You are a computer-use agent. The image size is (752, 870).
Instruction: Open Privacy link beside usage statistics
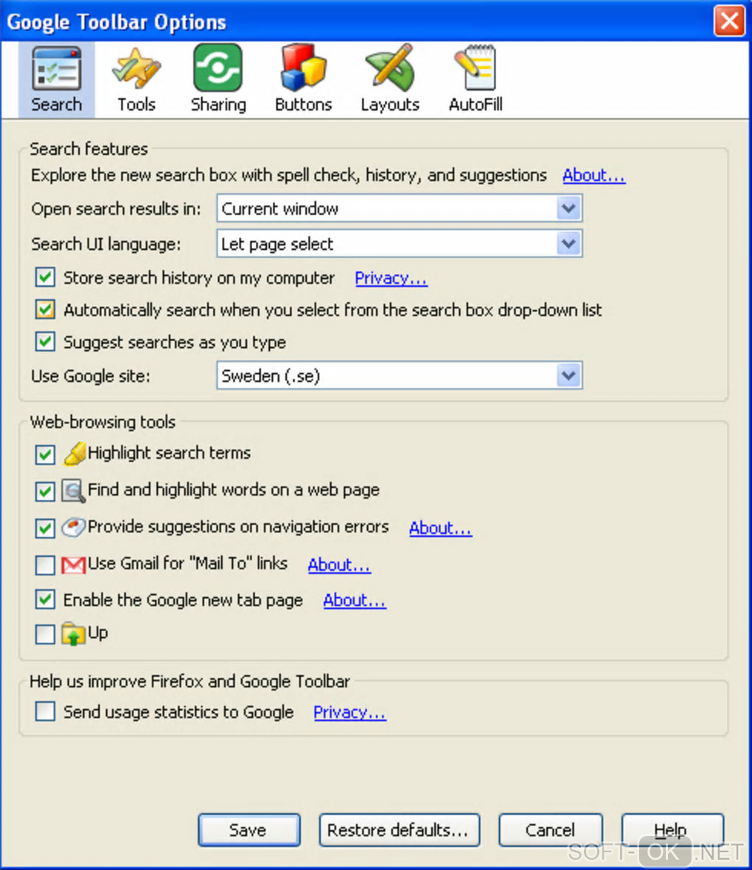[349, 712]
